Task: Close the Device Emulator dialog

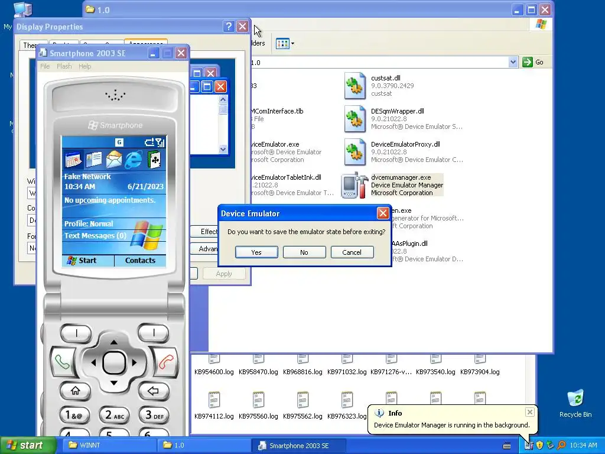Action: click(x=383, y=213)
